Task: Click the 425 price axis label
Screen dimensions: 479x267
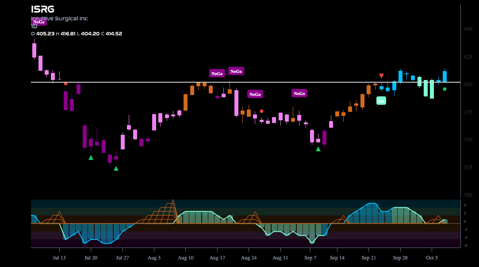Action: (x=468, y=57)
